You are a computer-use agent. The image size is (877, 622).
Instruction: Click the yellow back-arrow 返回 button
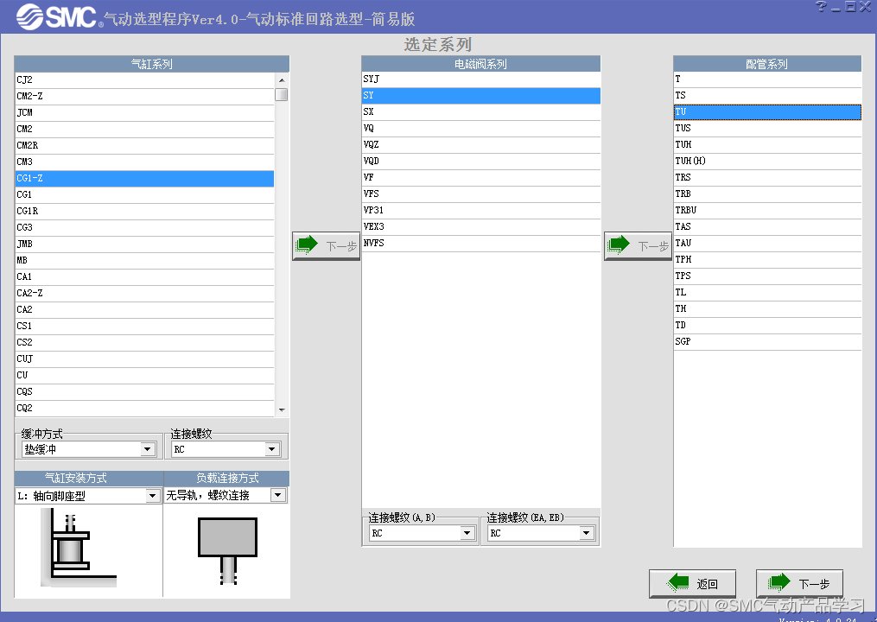(692, 583)
